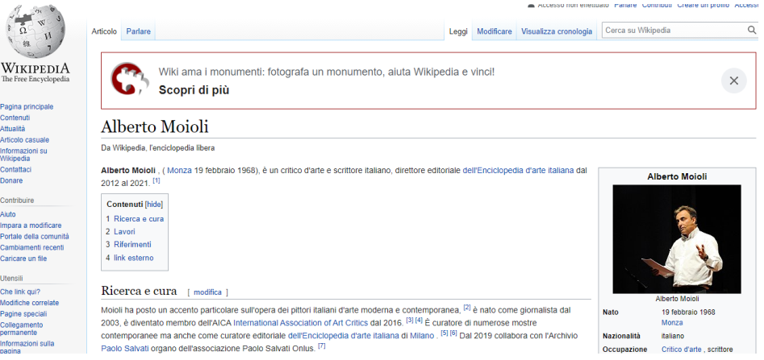Open the Parlare talk tab
The image size is (764, 360).
pyautogui.click(x=139, y=31)
